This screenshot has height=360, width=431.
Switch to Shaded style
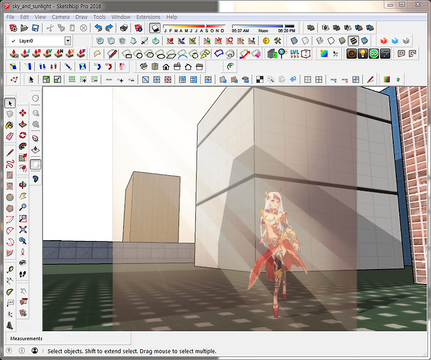point(342,41)
